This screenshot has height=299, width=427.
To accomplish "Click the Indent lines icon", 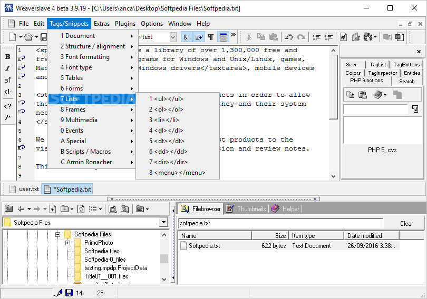I will [316, 37].
